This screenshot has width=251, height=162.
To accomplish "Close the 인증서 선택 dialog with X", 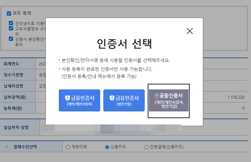I will (190, 31).
